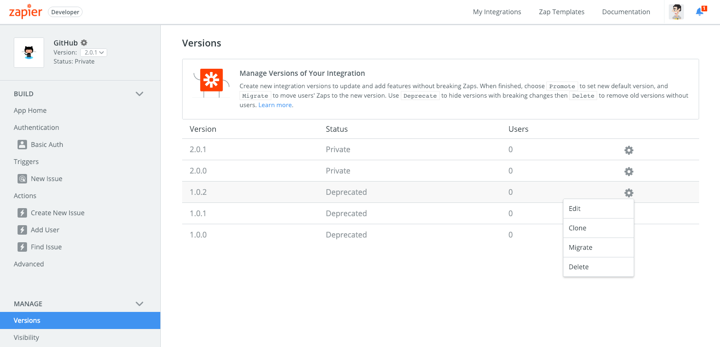Image resolution: width=720 pixels, height=347 pixels.
Task: Select Edit in the version menu
Action: pos(599,209)
